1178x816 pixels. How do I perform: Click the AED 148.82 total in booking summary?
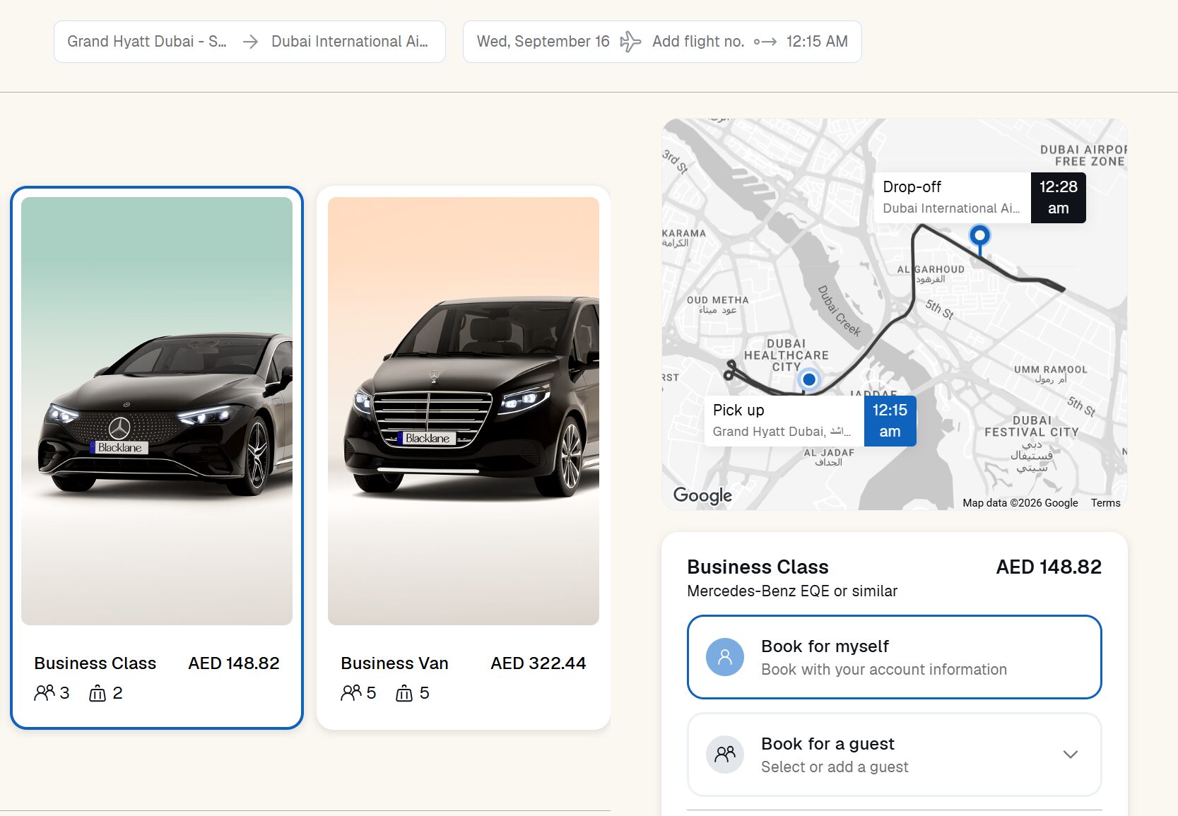coord(1049,567)
